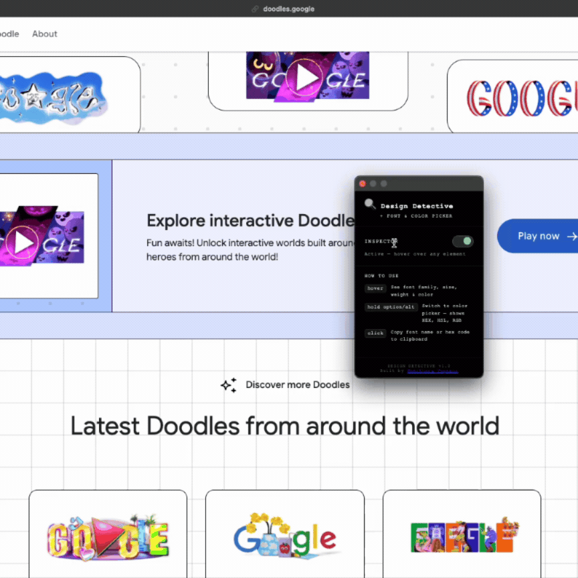Play the Halloween doodle beside 'Explore interactive Doodles'
Screen dimensions: 578x578
[x=22, y=243]
